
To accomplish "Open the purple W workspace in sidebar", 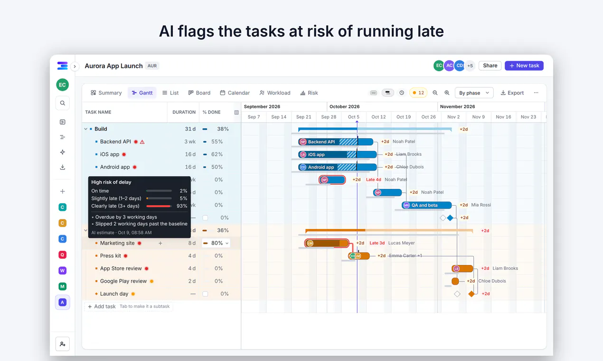I will coord(62,271).
